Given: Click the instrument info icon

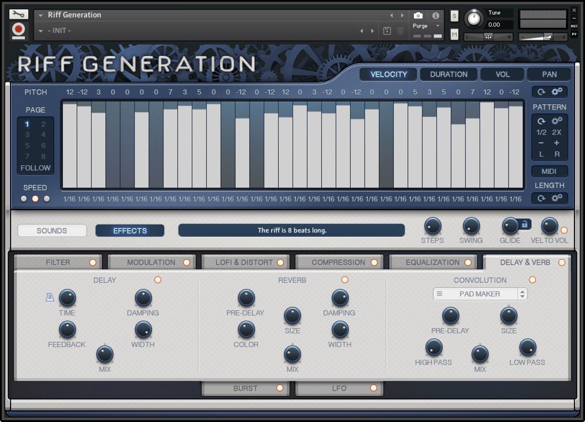Looking at the screenshot, I should pos(436,16).
